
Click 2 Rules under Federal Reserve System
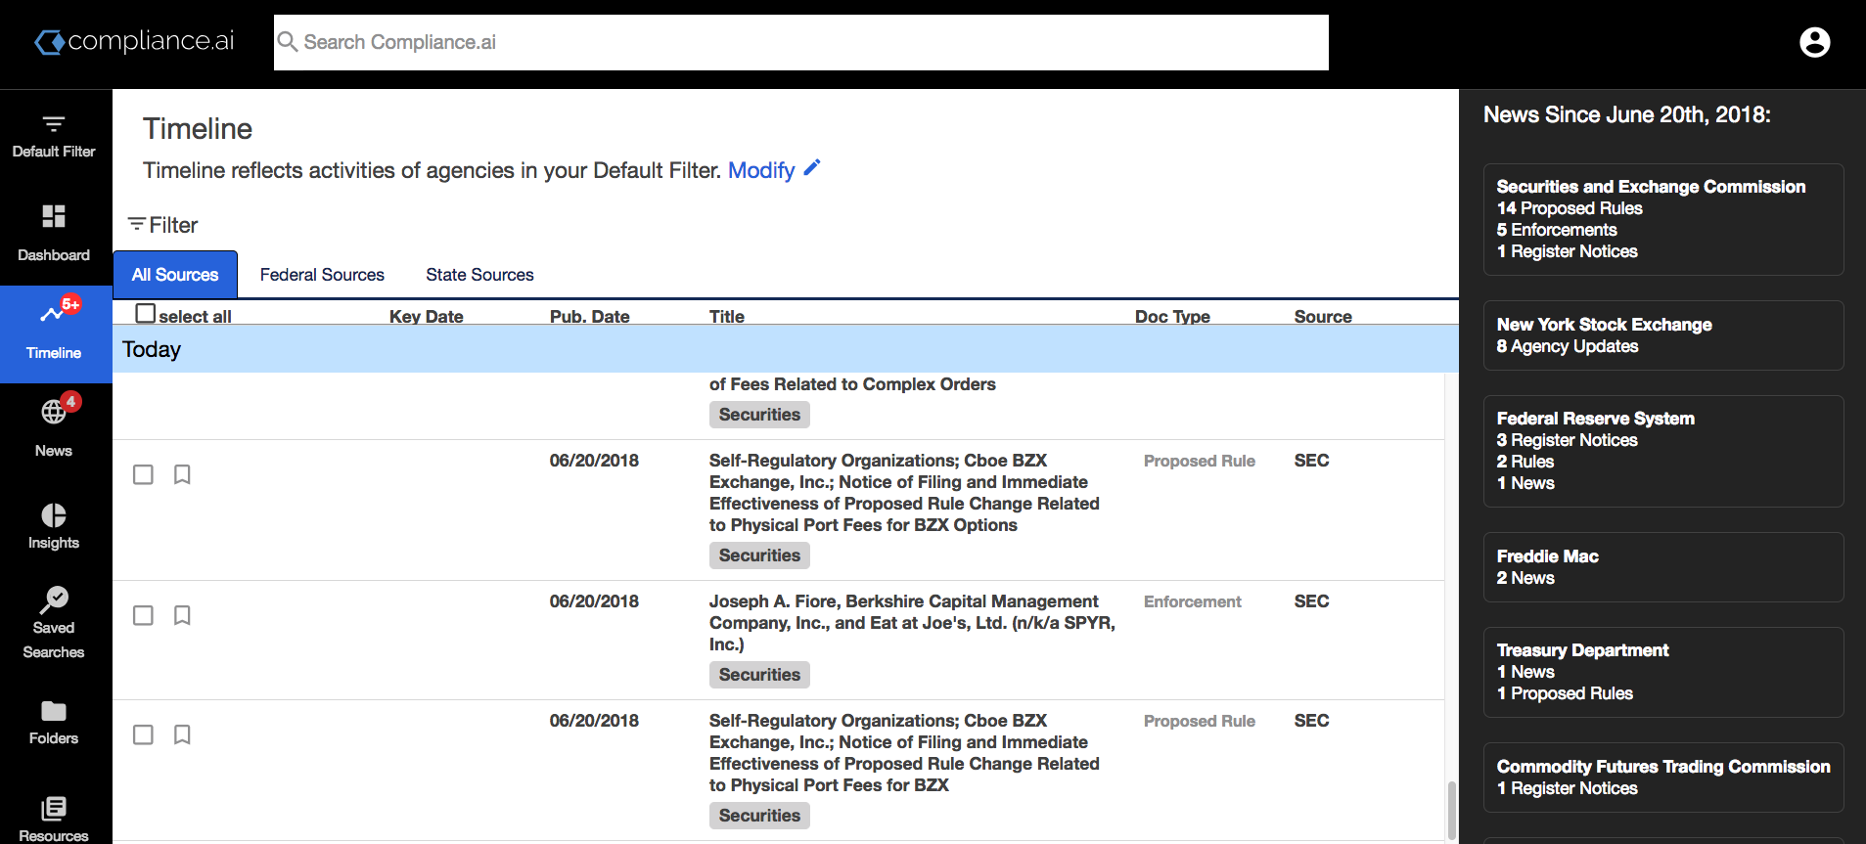click(x=1525, y=462)
